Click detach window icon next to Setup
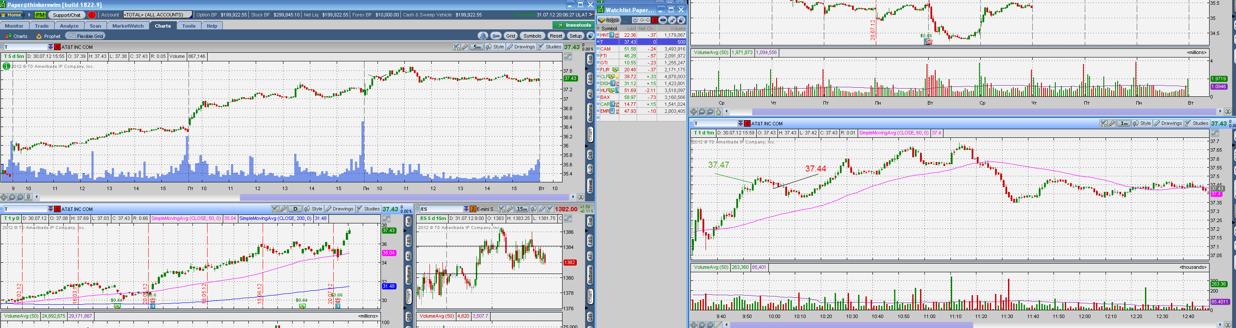 click(x=590, y=36)
